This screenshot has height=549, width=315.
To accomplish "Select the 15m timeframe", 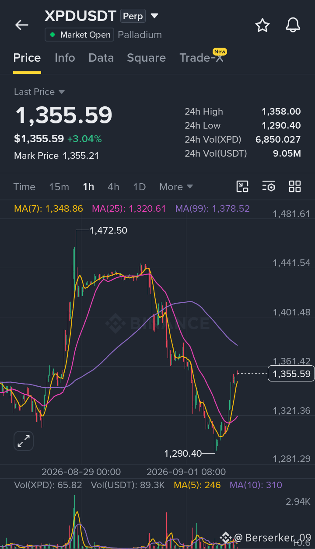I will coord(59,187).
